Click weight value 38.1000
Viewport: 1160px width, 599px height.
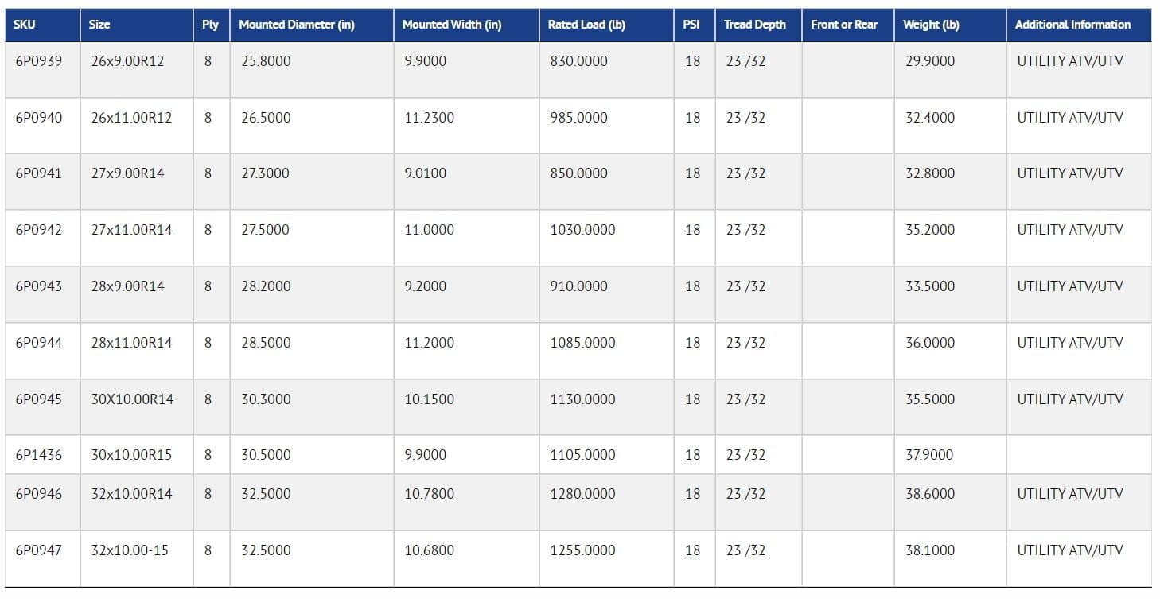click(930, 550)
